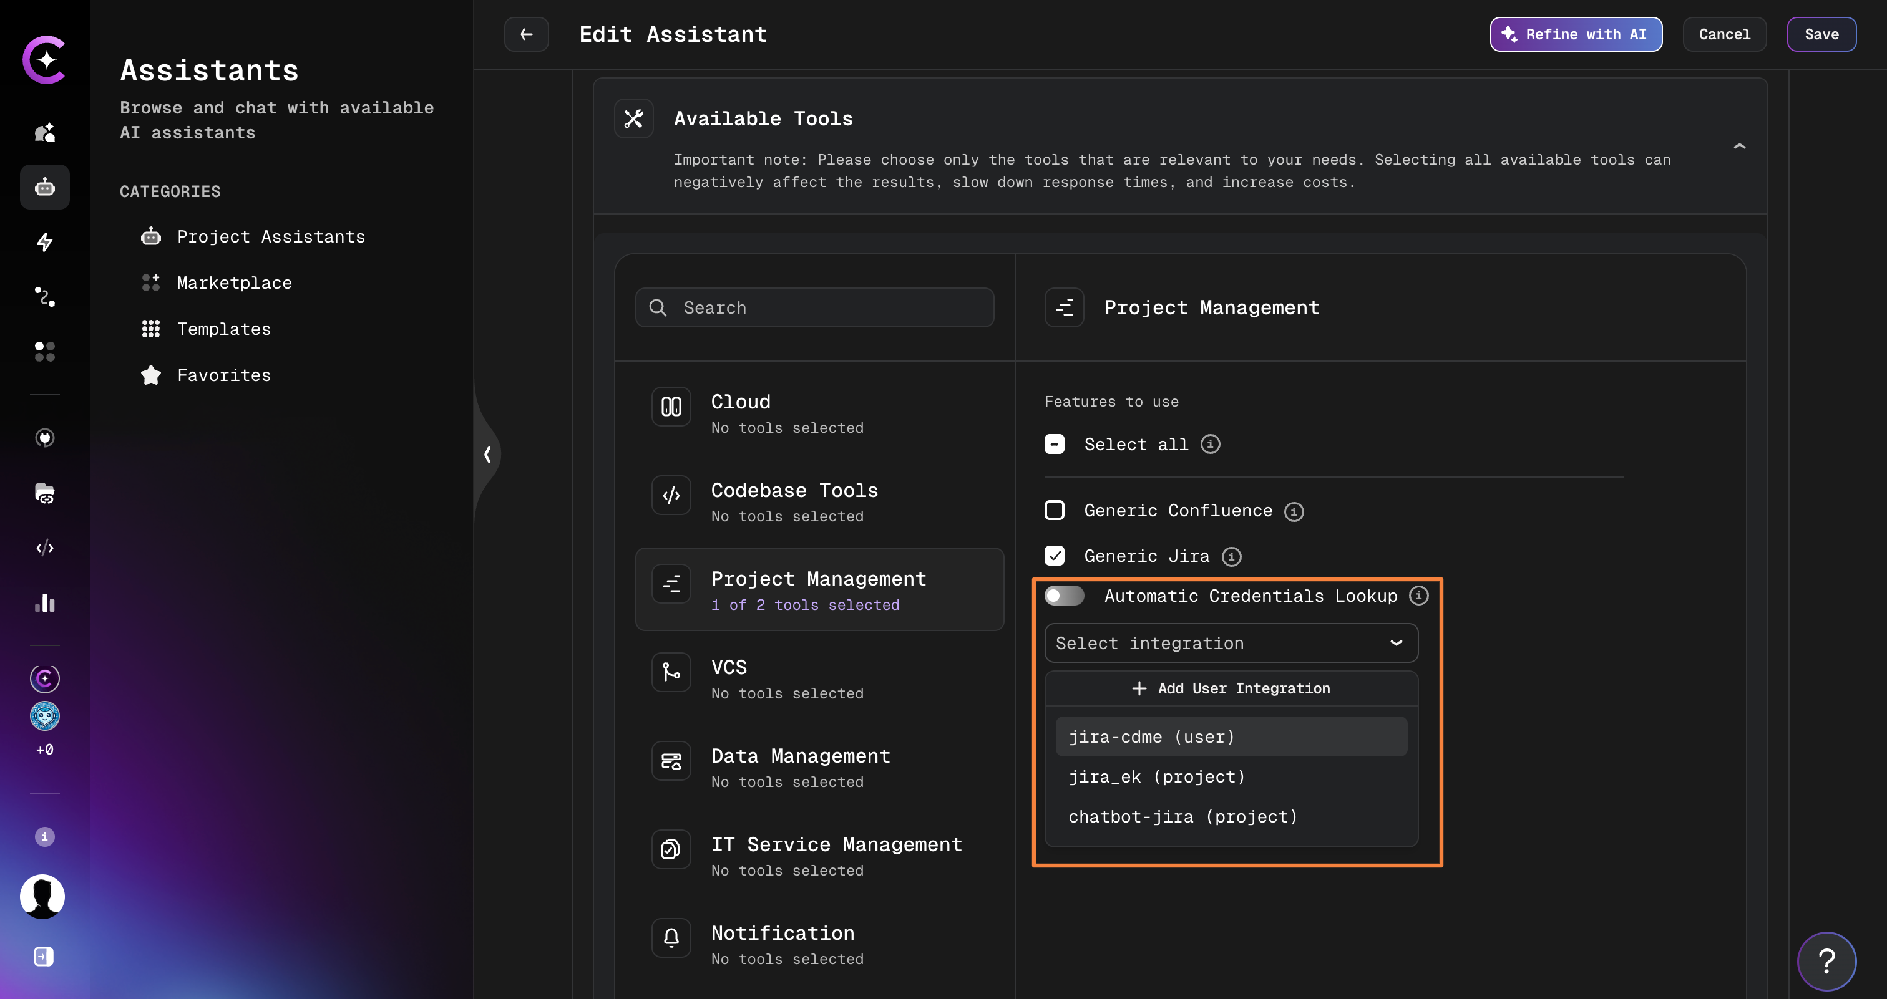Click the Save button
The image size is (1887, 999).
click(x=1821, y=34)
